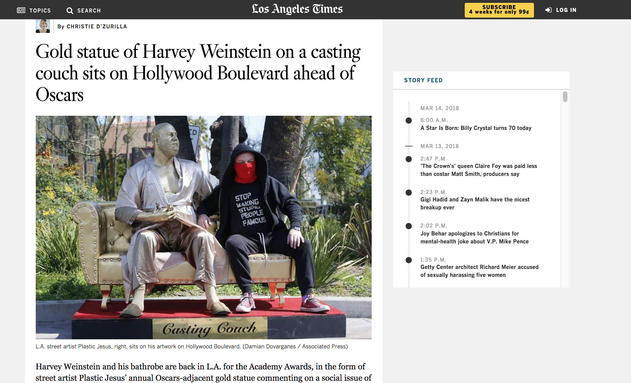Image resolution: width=631 pixels, height=383 pixels.
Task: Click the Mar 13, 2018 date divider dash
Action: pyautogui.click(x=409, y=146)
